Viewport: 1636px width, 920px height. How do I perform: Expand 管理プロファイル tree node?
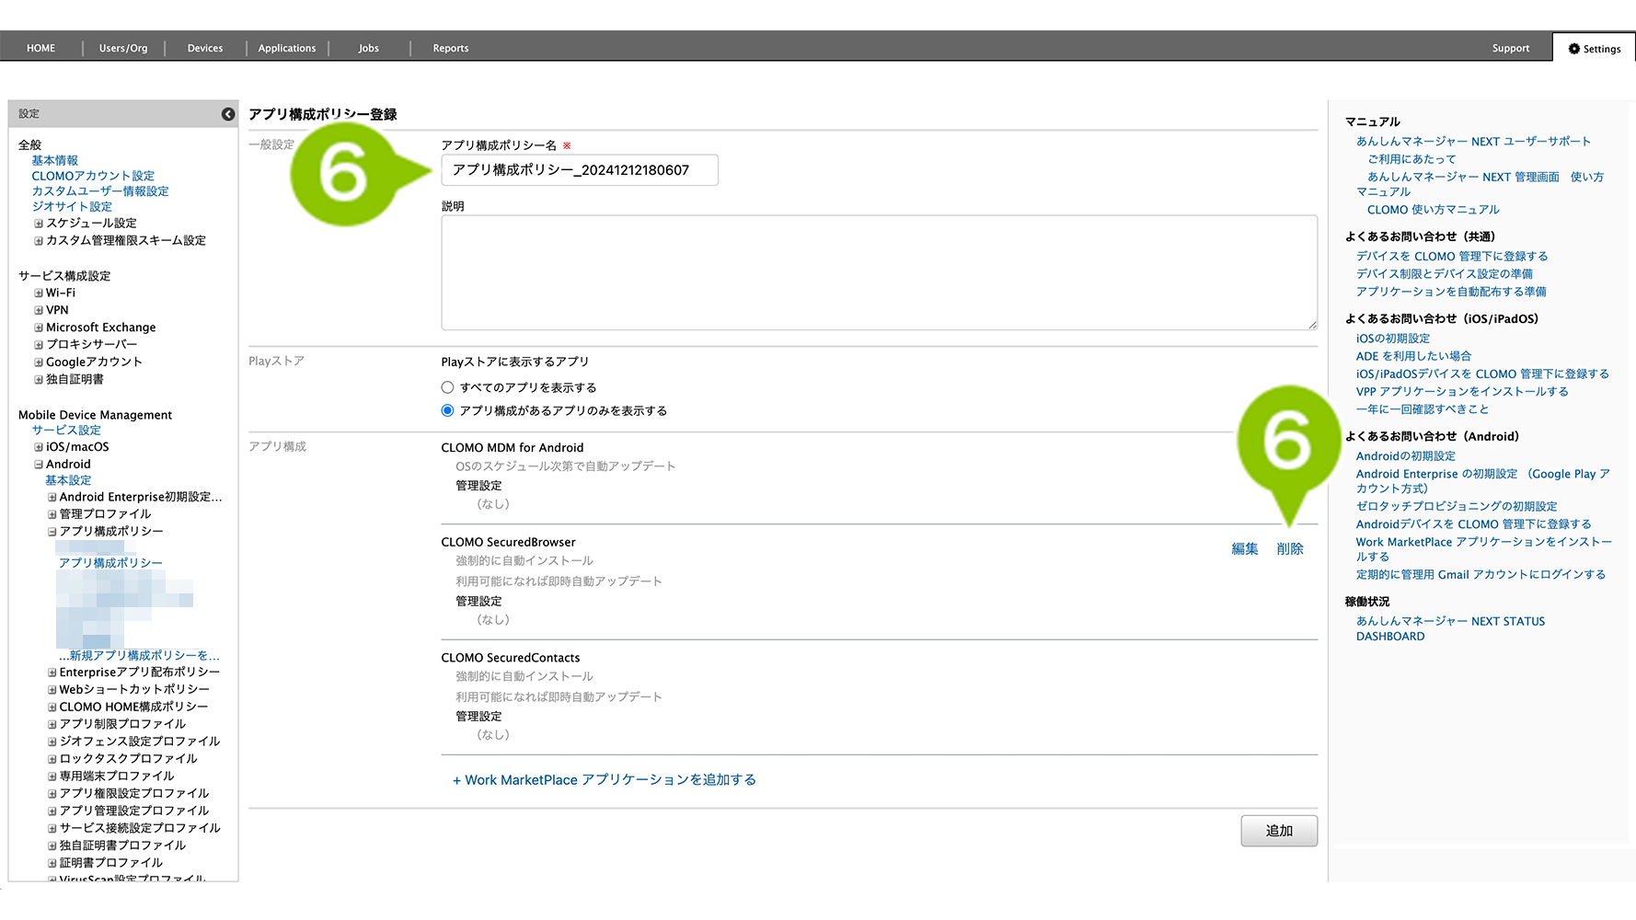click(x=52, y=514)
